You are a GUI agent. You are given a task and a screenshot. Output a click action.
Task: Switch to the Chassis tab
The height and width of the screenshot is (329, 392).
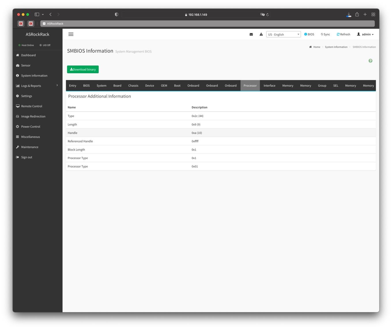[133, 86]
